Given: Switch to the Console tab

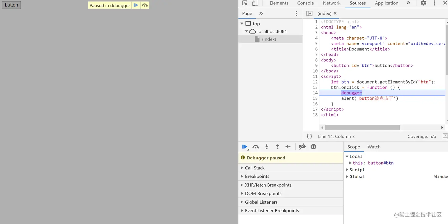Looking at the screenshot, I should 305,3.
